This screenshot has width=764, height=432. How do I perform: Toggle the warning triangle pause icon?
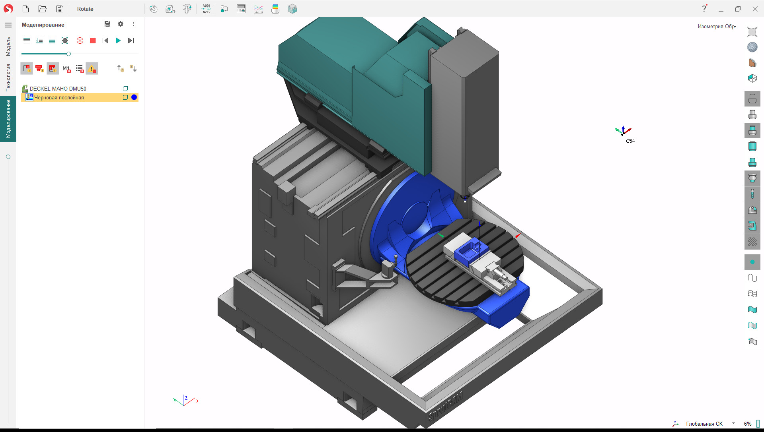coord(92,69)
